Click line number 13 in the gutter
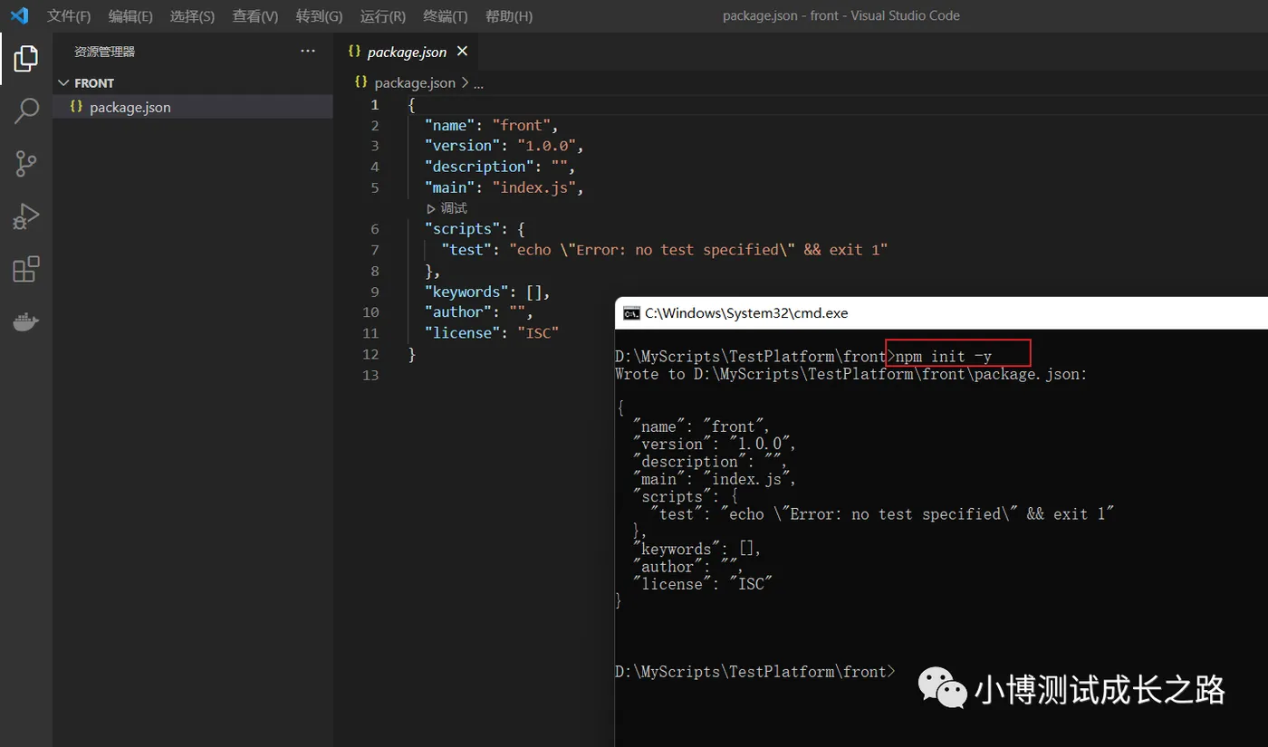Viewport: 1268px width, 747px height. (370, 375)
